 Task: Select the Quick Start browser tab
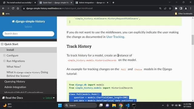pos(55,3)
